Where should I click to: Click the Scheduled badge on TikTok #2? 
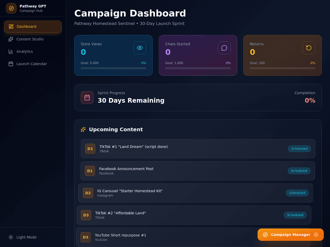(295, 215)
